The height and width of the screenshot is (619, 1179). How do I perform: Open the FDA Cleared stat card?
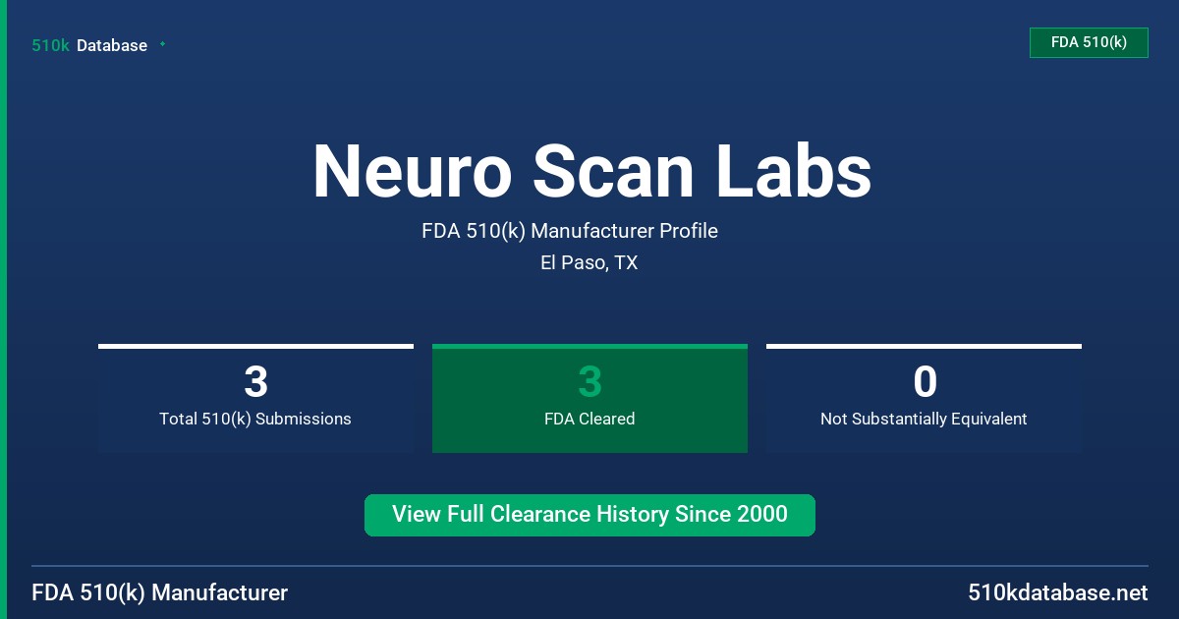(x=589, y=398)
